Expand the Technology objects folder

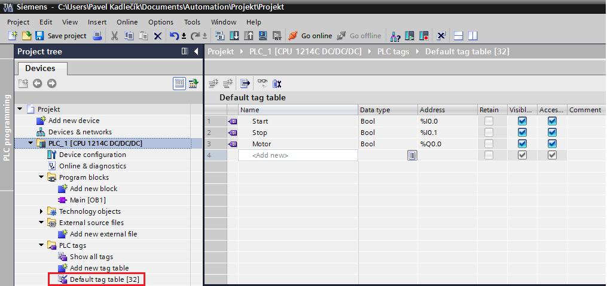[x=41, y=211]
